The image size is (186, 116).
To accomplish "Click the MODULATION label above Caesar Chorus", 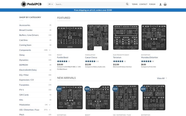I will point(90,55).
